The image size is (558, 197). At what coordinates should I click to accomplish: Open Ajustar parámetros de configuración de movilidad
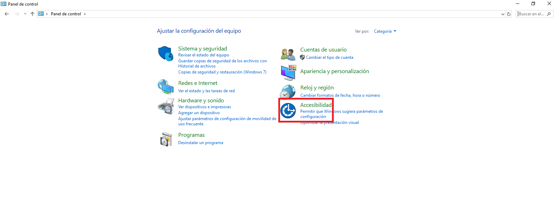click(x=227, y=121)
